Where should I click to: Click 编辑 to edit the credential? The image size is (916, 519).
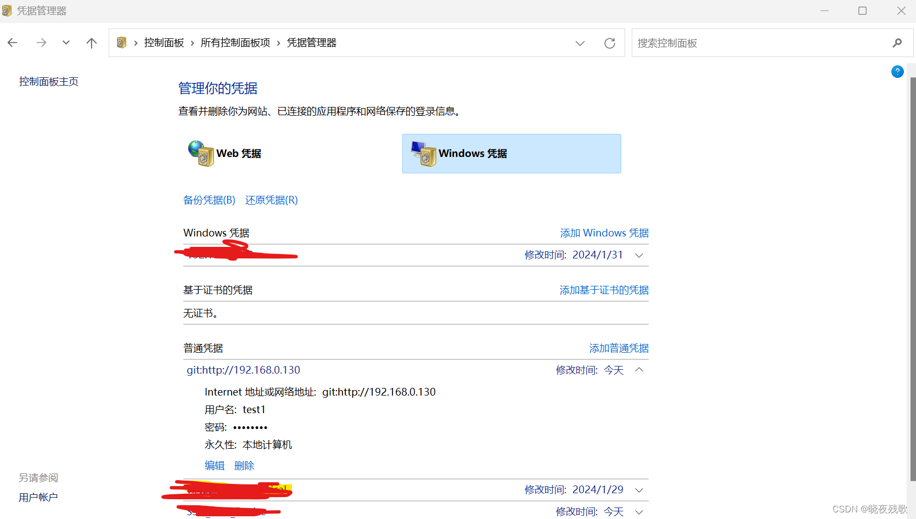pyautogui.click(x=215, y=466)
